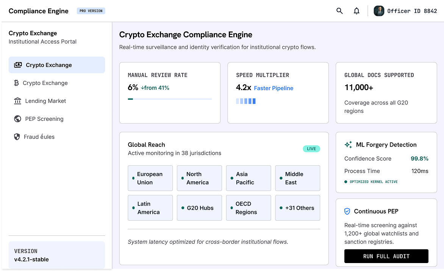Image resolution: width=444 pixels, height=271 pixels.
Task: Click the PRO VERSION badge
Action: tap(91, 11)
